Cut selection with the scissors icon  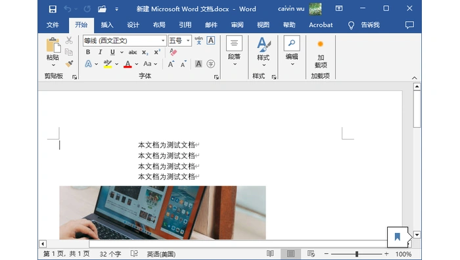pyautogui.click(x=69, y=40)
